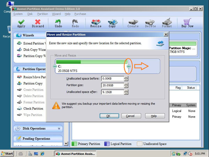Click the Resize toolbar icon
The width and height of the screenshot is (209, 157).
[96, 22]
